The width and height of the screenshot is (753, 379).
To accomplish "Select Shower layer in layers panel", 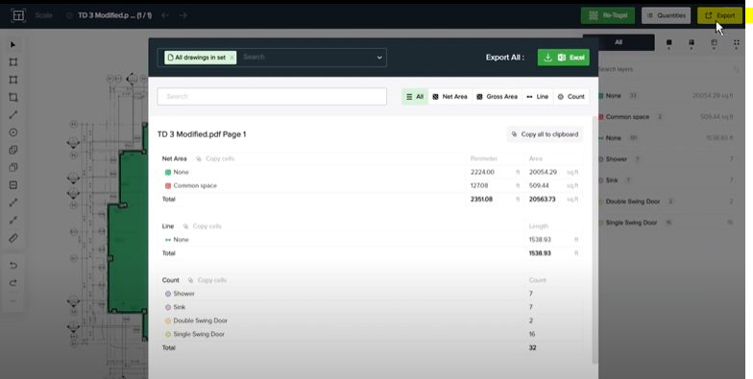I will tap(666, 159).
